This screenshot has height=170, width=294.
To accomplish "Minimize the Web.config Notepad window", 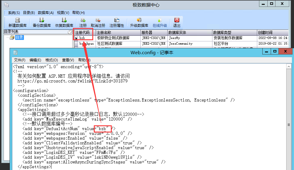I will pos(267,52).
